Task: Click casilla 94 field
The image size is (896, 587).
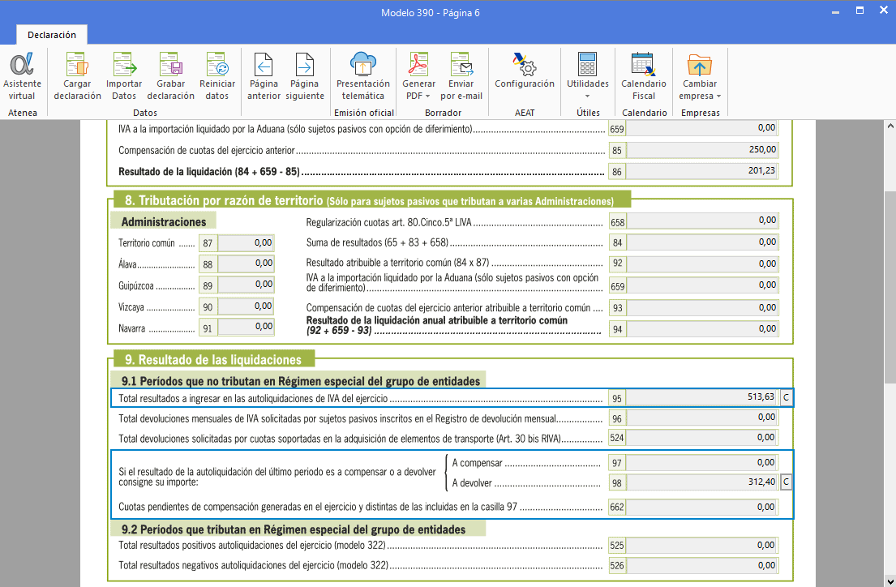Action: click(702, 328)
